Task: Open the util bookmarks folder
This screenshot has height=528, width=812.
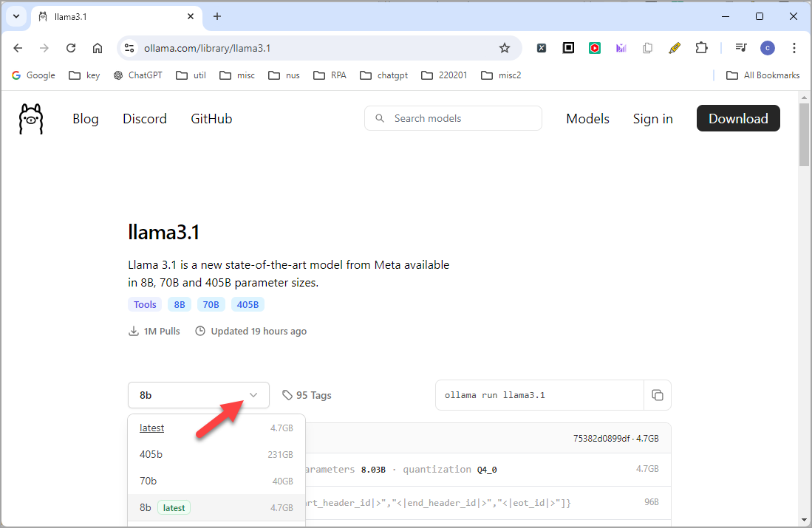Action: (x=191, y=75)
